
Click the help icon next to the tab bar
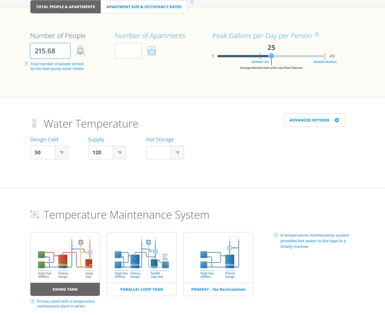click(x=192, y=2)
